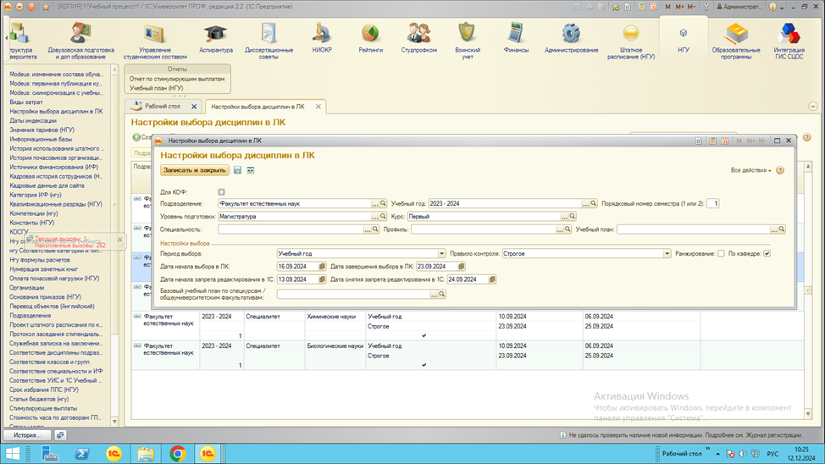Choose Учебный план via ellipsis button
Screen dimensions: 825x464
point(773,229)
